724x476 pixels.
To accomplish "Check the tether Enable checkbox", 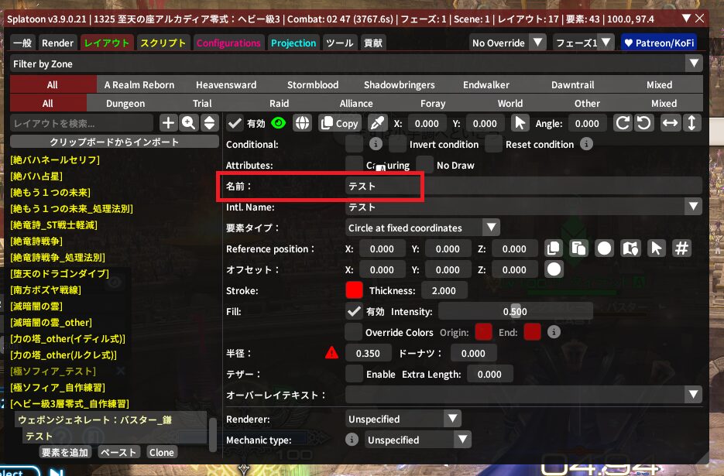I will [354, 374].
